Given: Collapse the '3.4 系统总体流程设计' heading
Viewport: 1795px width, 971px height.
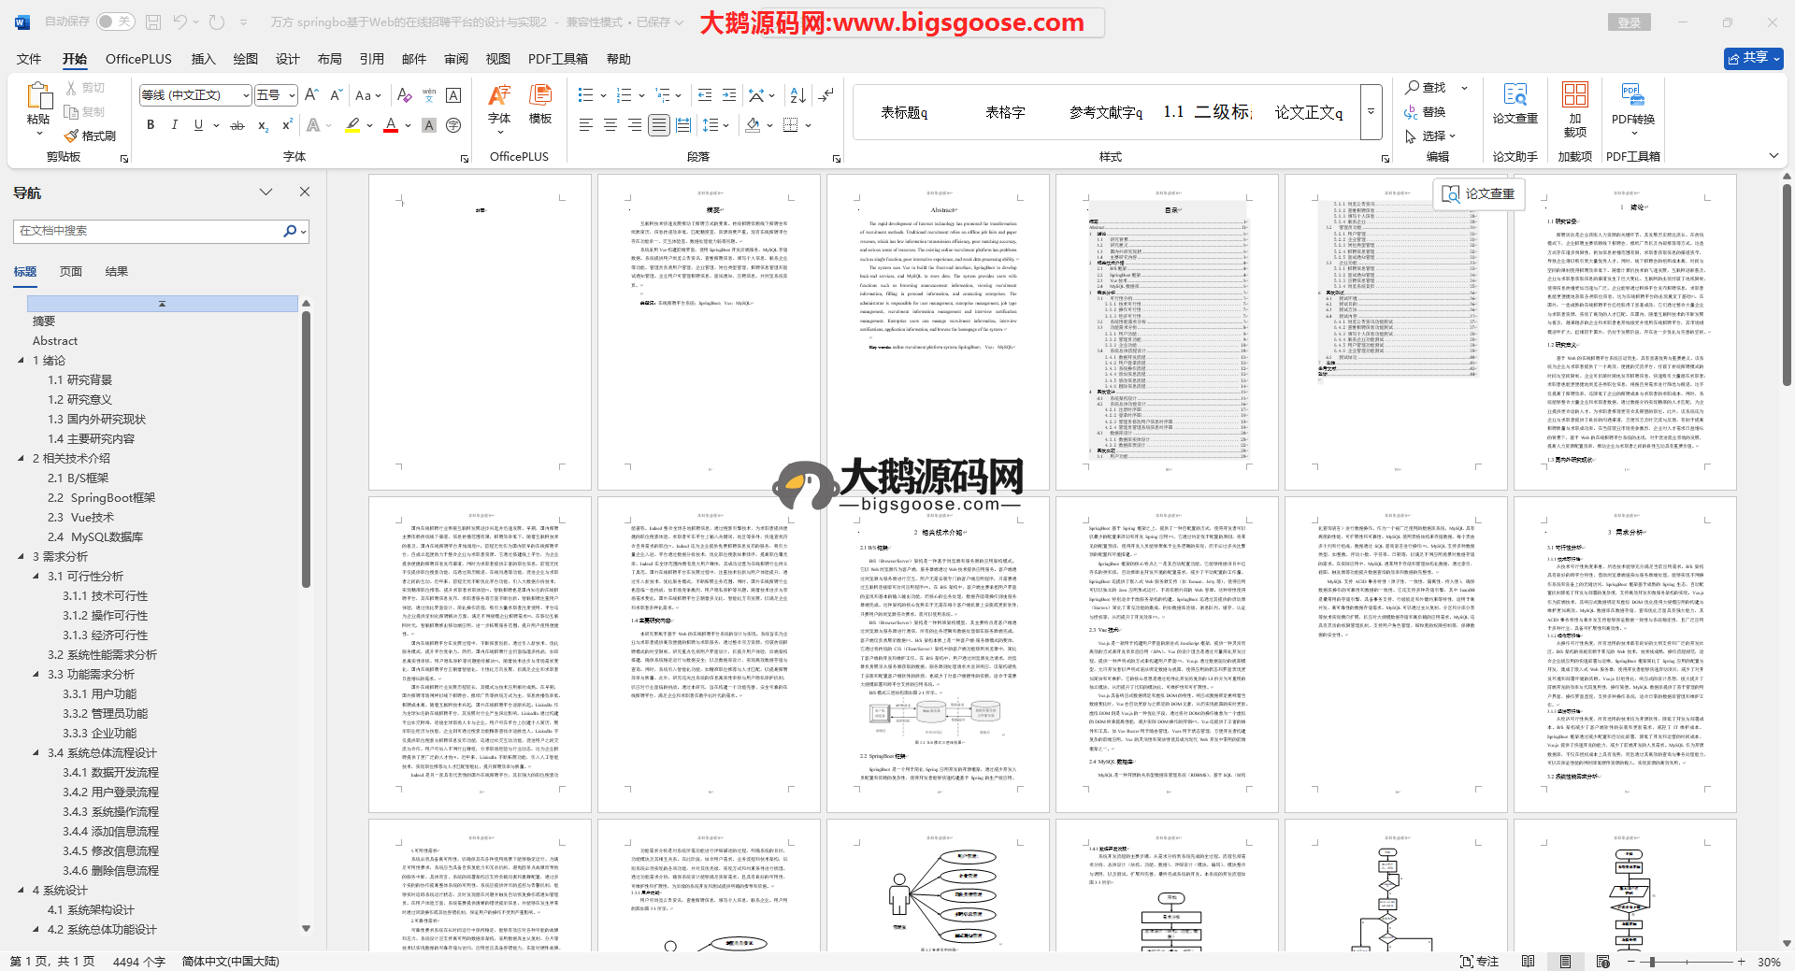Looking at the screenshot, I should (x=36, y=753).
